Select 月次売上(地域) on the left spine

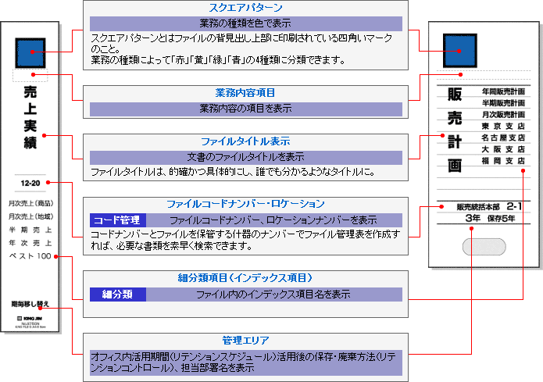point(30,216)
